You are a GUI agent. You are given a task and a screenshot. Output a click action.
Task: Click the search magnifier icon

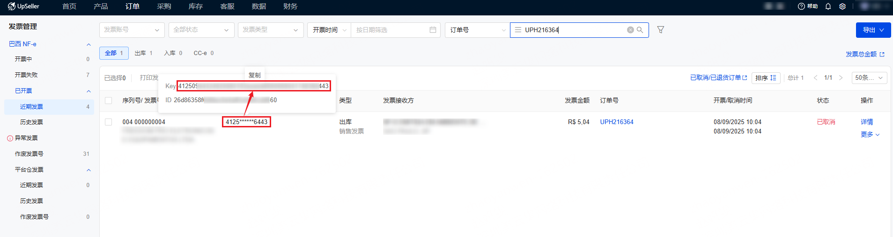(x=640, y=30)
